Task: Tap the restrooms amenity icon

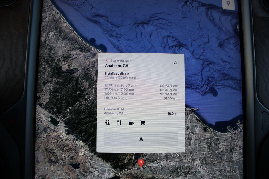Action: (x=107, y=123)
